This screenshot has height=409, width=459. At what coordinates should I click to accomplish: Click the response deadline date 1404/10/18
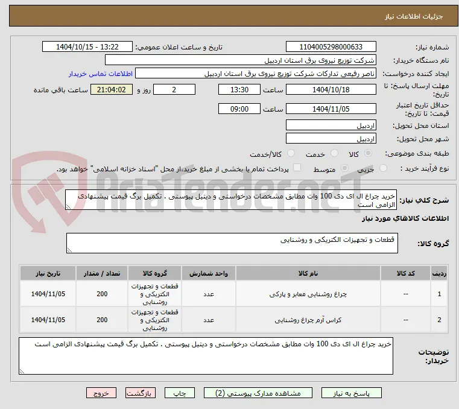331,90
